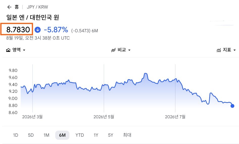
Task: Switch to the 1Y time range
Action: (x=96, y=135)
